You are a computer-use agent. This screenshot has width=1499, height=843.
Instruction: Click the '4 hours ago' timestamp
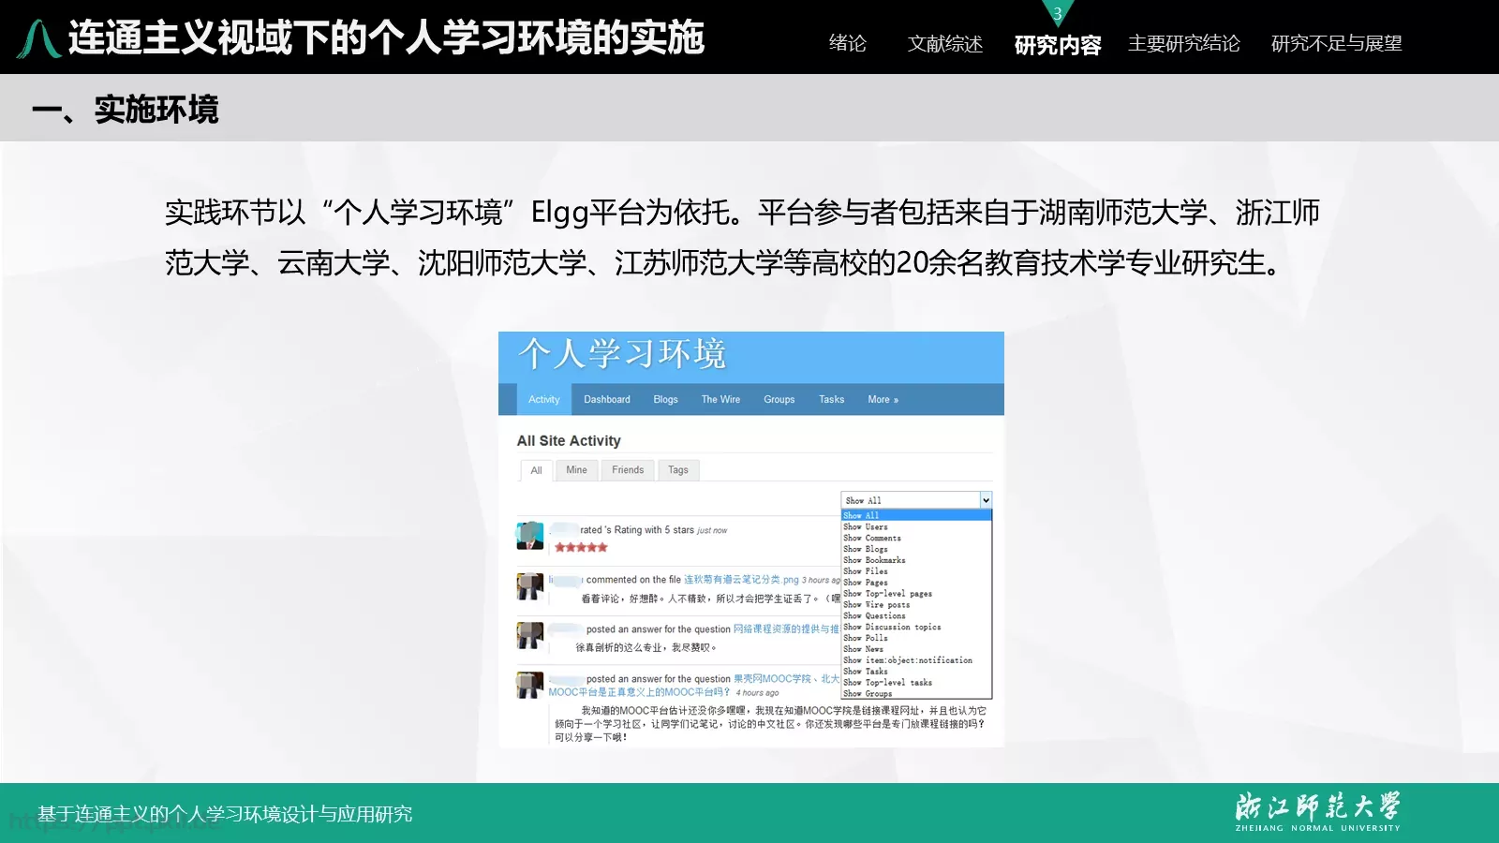coord(757,693)
